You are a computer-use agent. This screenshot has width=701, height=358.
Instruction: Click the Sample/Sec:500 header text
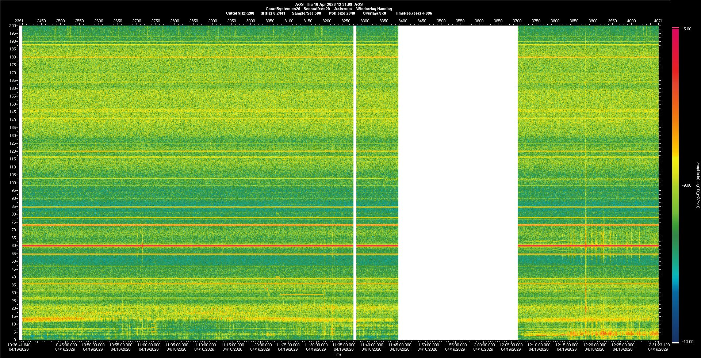306,13
